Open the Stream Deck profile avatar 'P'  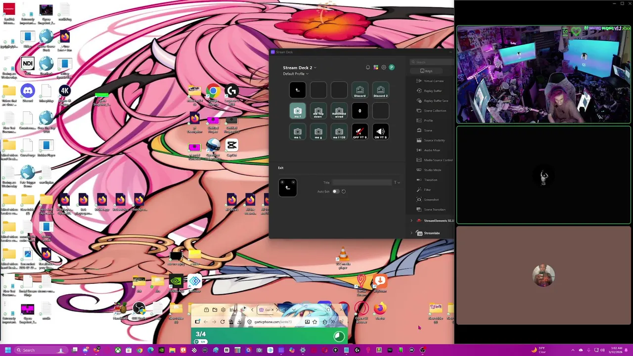pyautogui.click(x=392, y=67)
